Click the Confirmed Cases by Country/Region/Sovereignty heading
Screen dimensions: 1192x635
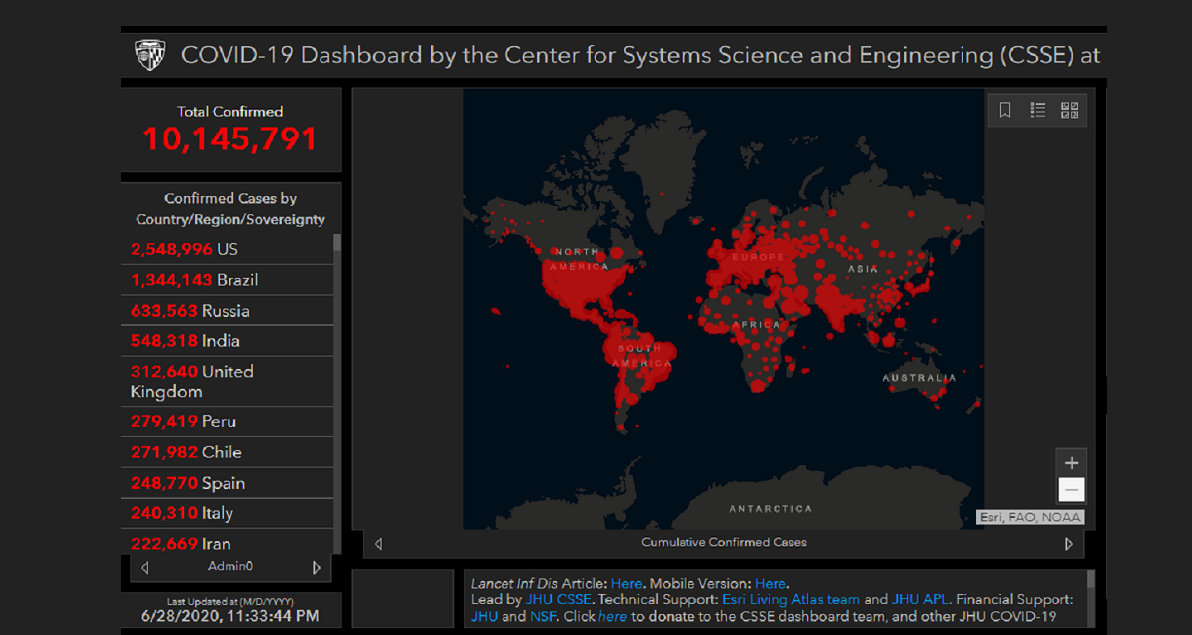click(230, 209)
